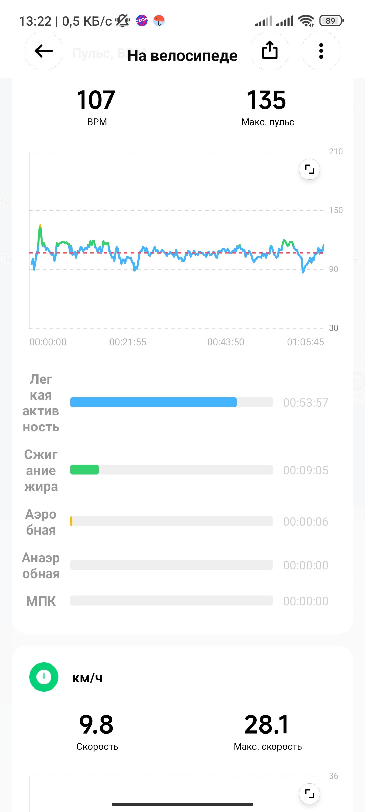Tap the battery indicator showing 89

click(332, 21)
